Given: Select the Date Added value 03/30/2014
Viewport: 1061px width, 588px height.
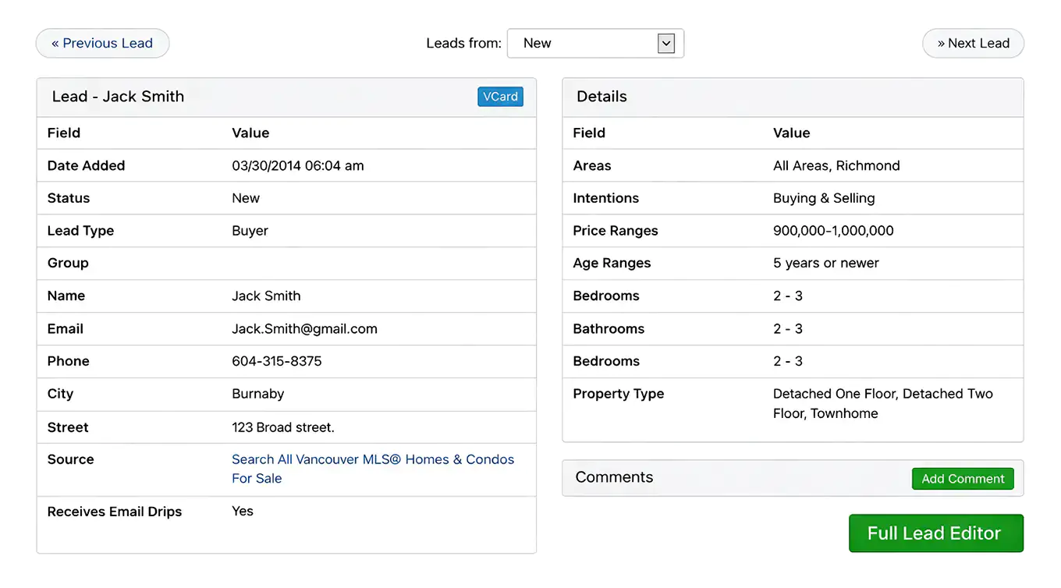Looking at the screenshot, I should (x=297, y=166).
